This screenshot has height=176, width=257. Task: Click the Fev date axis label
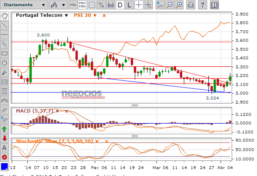95,168
